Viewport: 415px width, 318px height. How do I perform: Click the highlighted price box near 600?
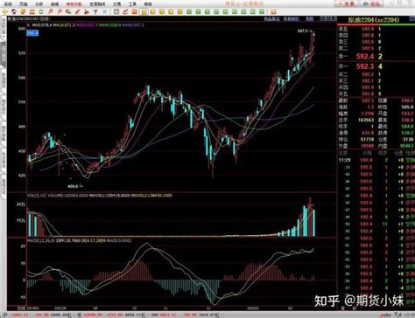point(32,33)
